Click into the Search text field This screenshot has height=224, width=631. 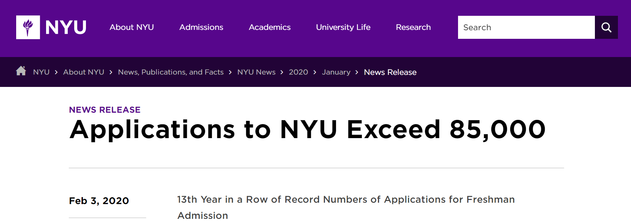point(526,27)
